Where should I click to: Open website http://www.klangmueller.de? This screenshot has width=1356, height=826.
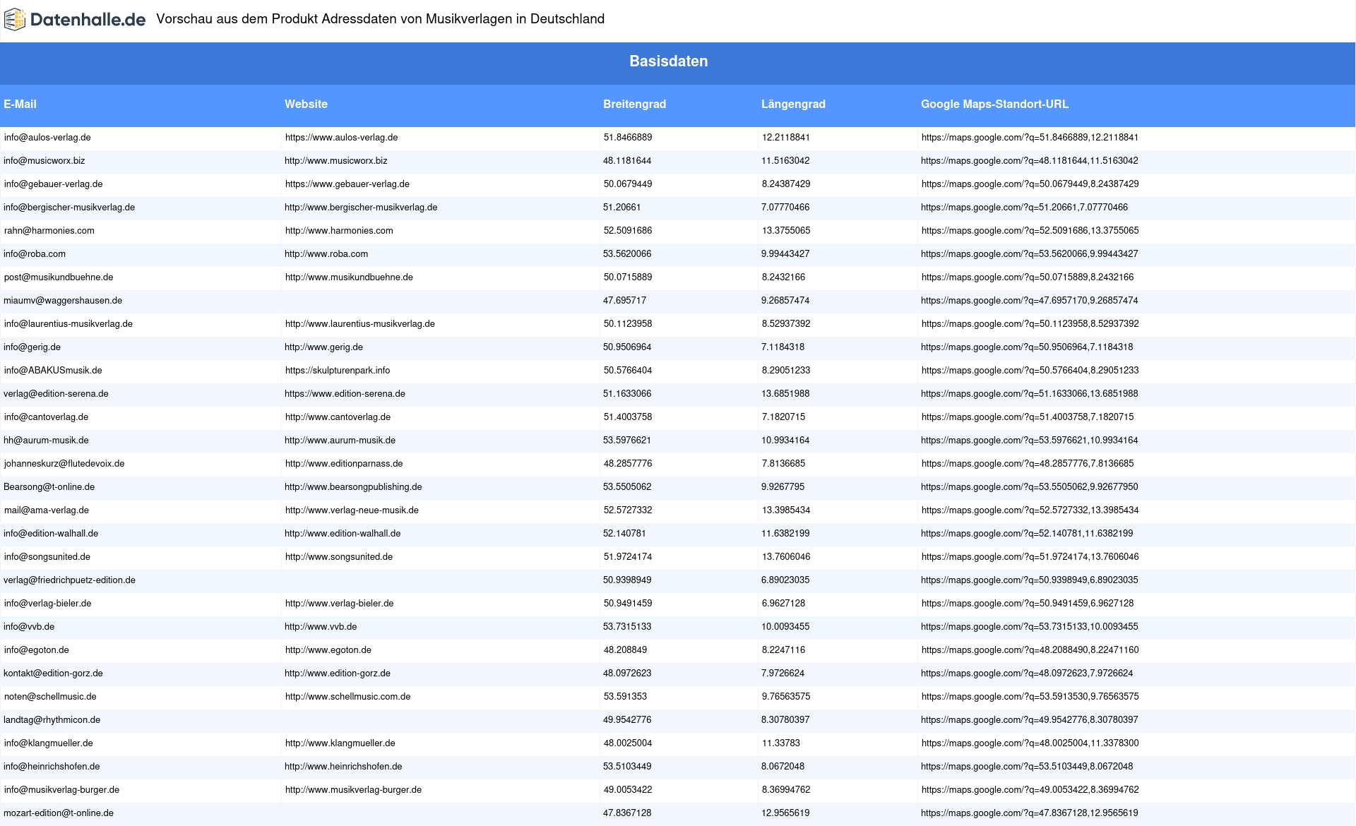pos(340,743)
